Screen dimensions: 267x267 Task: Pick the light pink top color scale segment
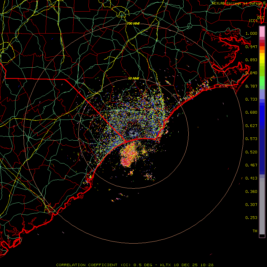262,32
